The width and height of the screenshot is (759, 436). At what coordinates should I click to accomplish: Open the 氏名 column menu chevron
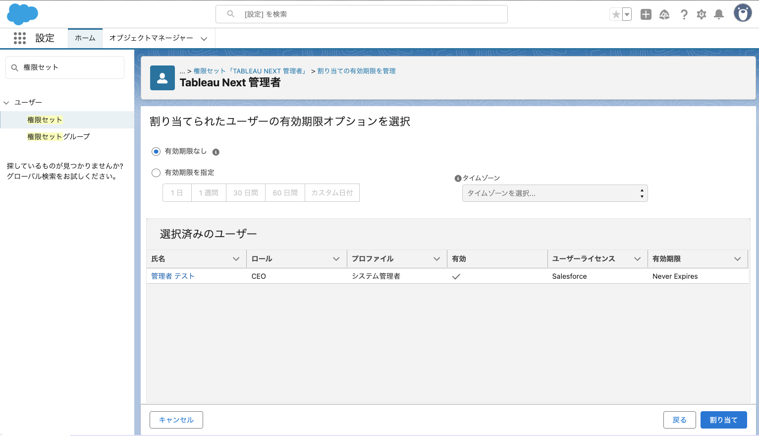pyautogui.click(x=236, y=259)
